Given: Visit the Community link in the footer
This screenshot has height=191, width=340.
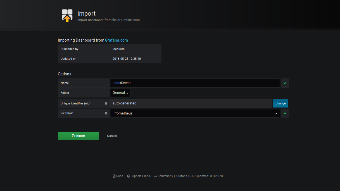Looking at the screenshot, I should (x=165, y=176).
